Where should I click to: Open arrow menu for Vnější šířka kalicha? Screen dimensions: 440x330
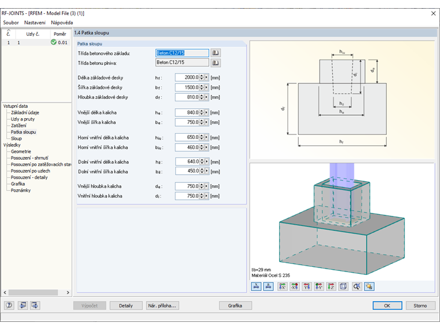207,122
